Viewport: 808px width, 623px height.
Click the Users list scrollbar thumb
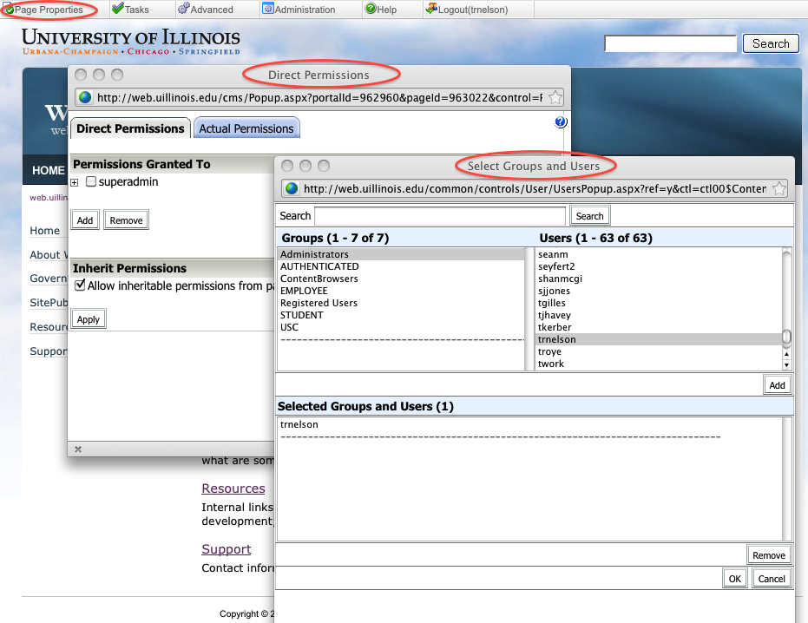pos(786,337)
